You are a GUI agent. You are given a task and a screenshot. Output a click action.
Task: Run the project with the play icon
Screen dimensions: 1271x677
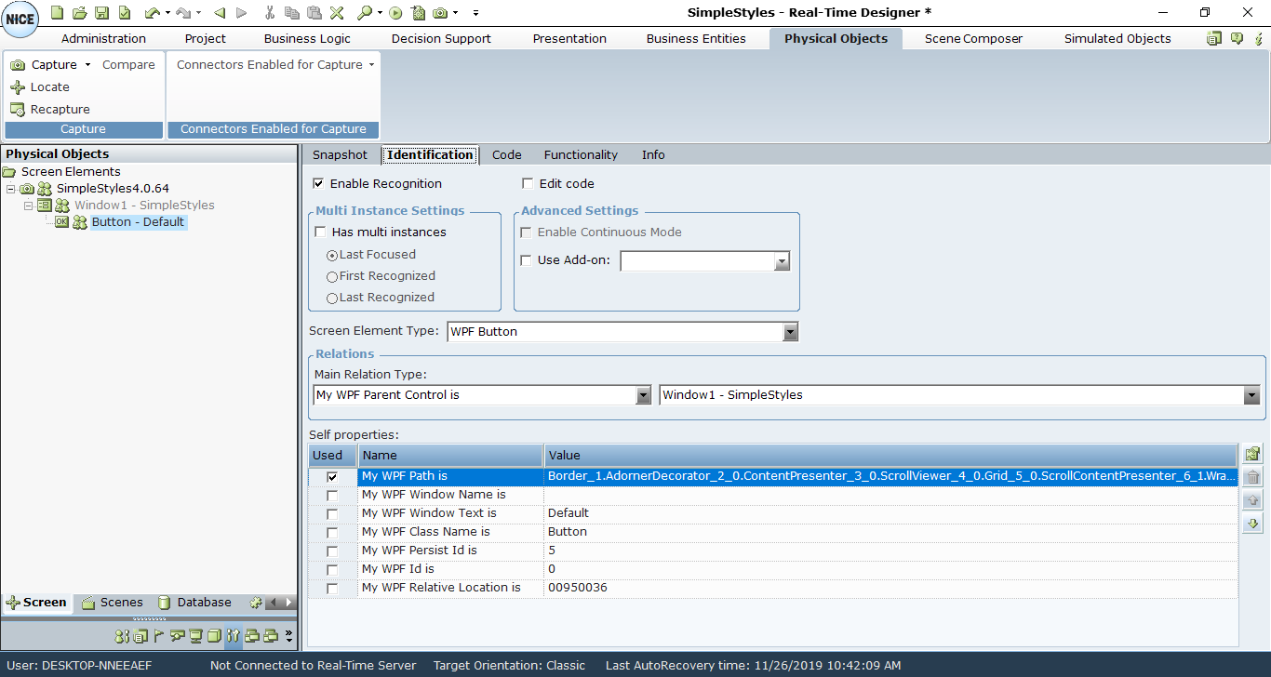coord(395,13)
